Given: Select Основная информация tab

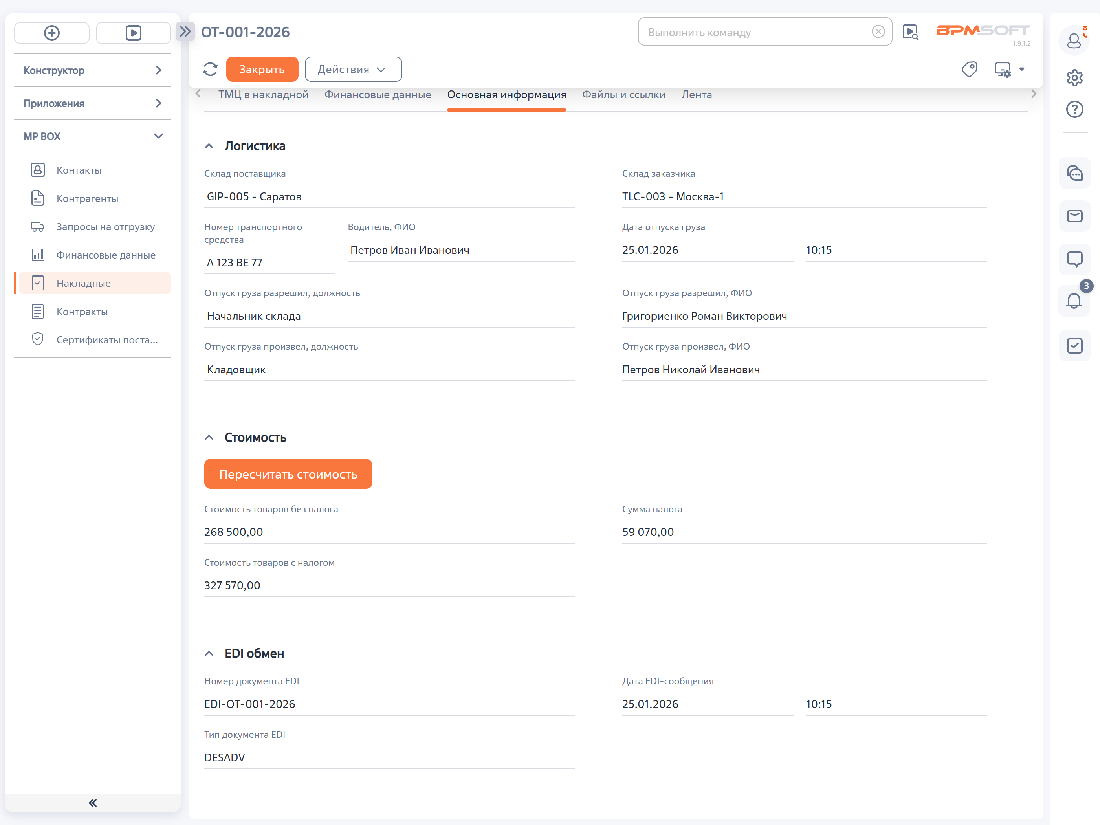Looking at the screenshot, I should [506, 95].
